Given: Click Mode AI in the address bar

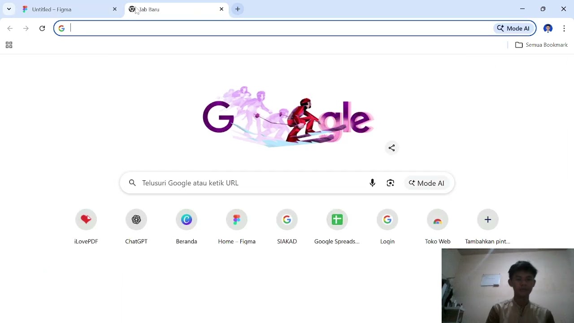Looking at the screenshot, I should 513,28.
